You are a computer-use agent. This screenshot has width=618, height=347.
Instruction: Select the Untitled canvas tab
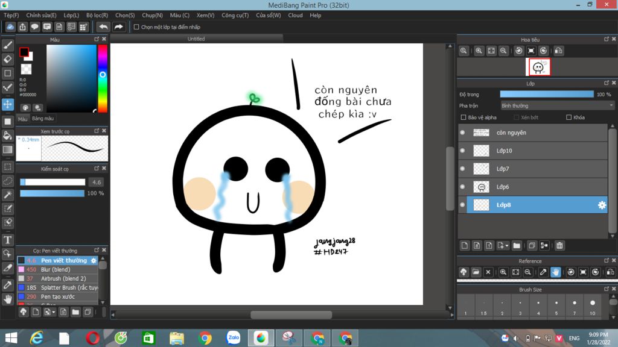coord(196,39)
